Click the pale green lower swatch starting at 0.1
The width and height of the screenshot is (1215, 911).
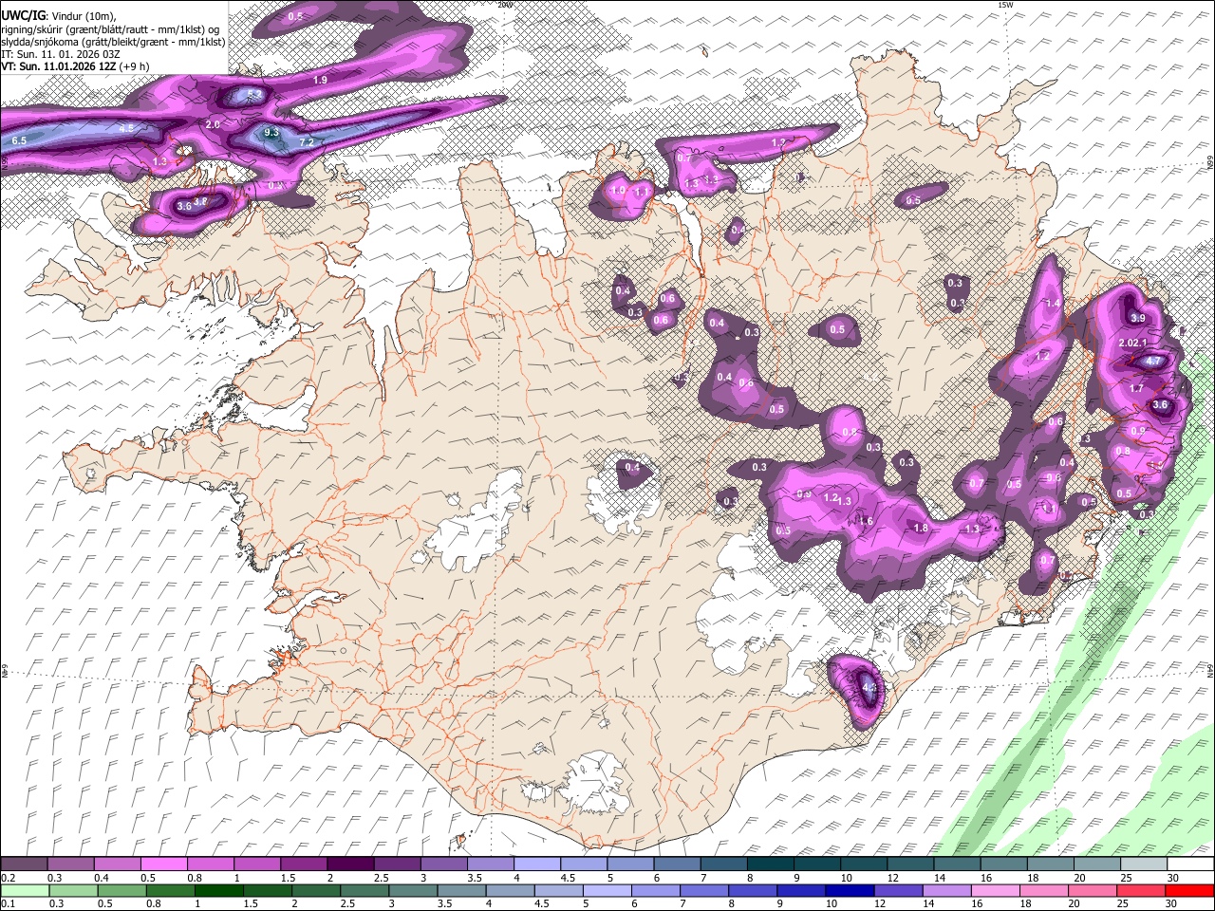(24, 890)
